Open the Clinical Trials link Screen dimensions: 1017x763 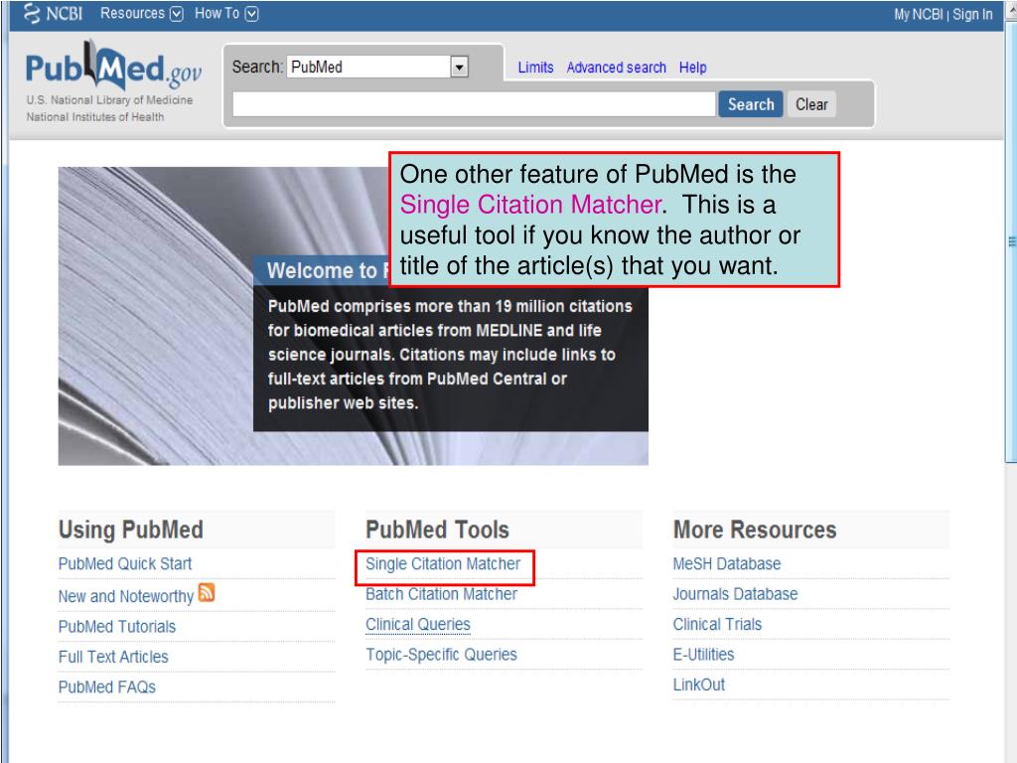717,624
